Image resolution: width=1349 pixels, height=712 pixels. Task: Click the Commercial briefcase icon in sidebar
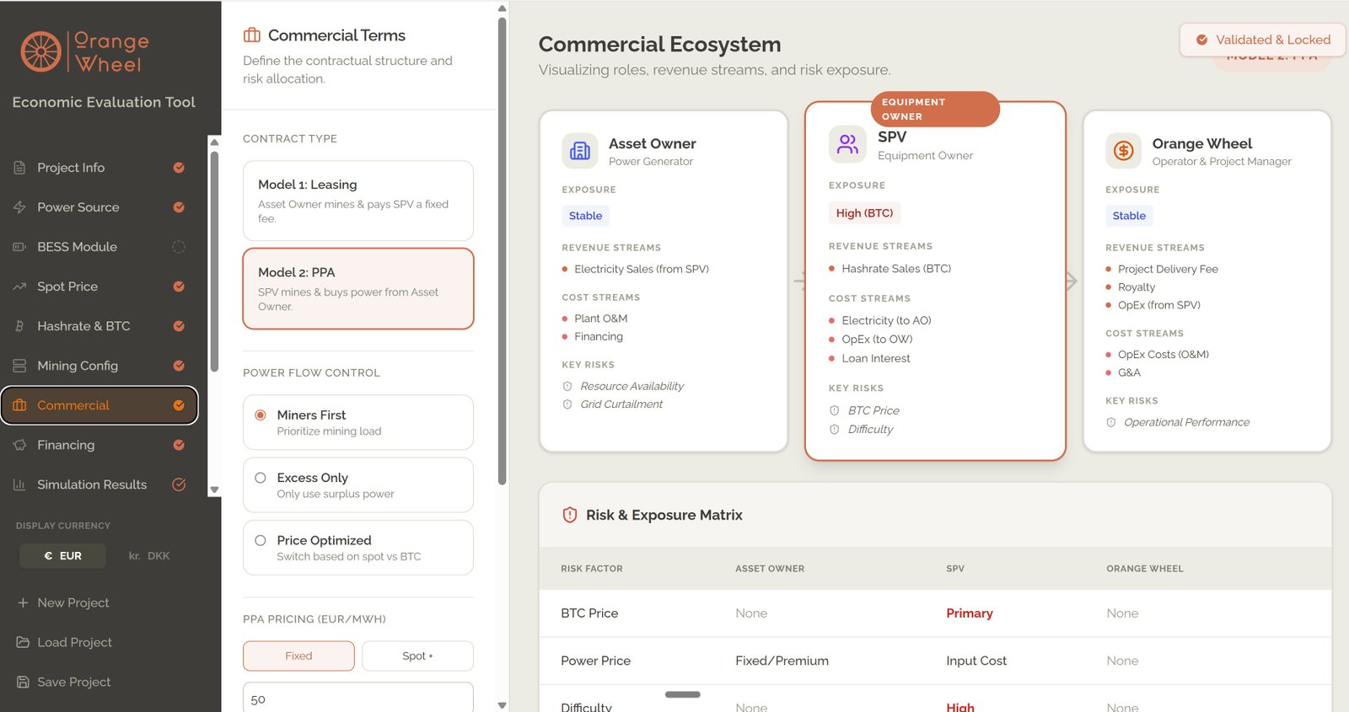(19, 405)
